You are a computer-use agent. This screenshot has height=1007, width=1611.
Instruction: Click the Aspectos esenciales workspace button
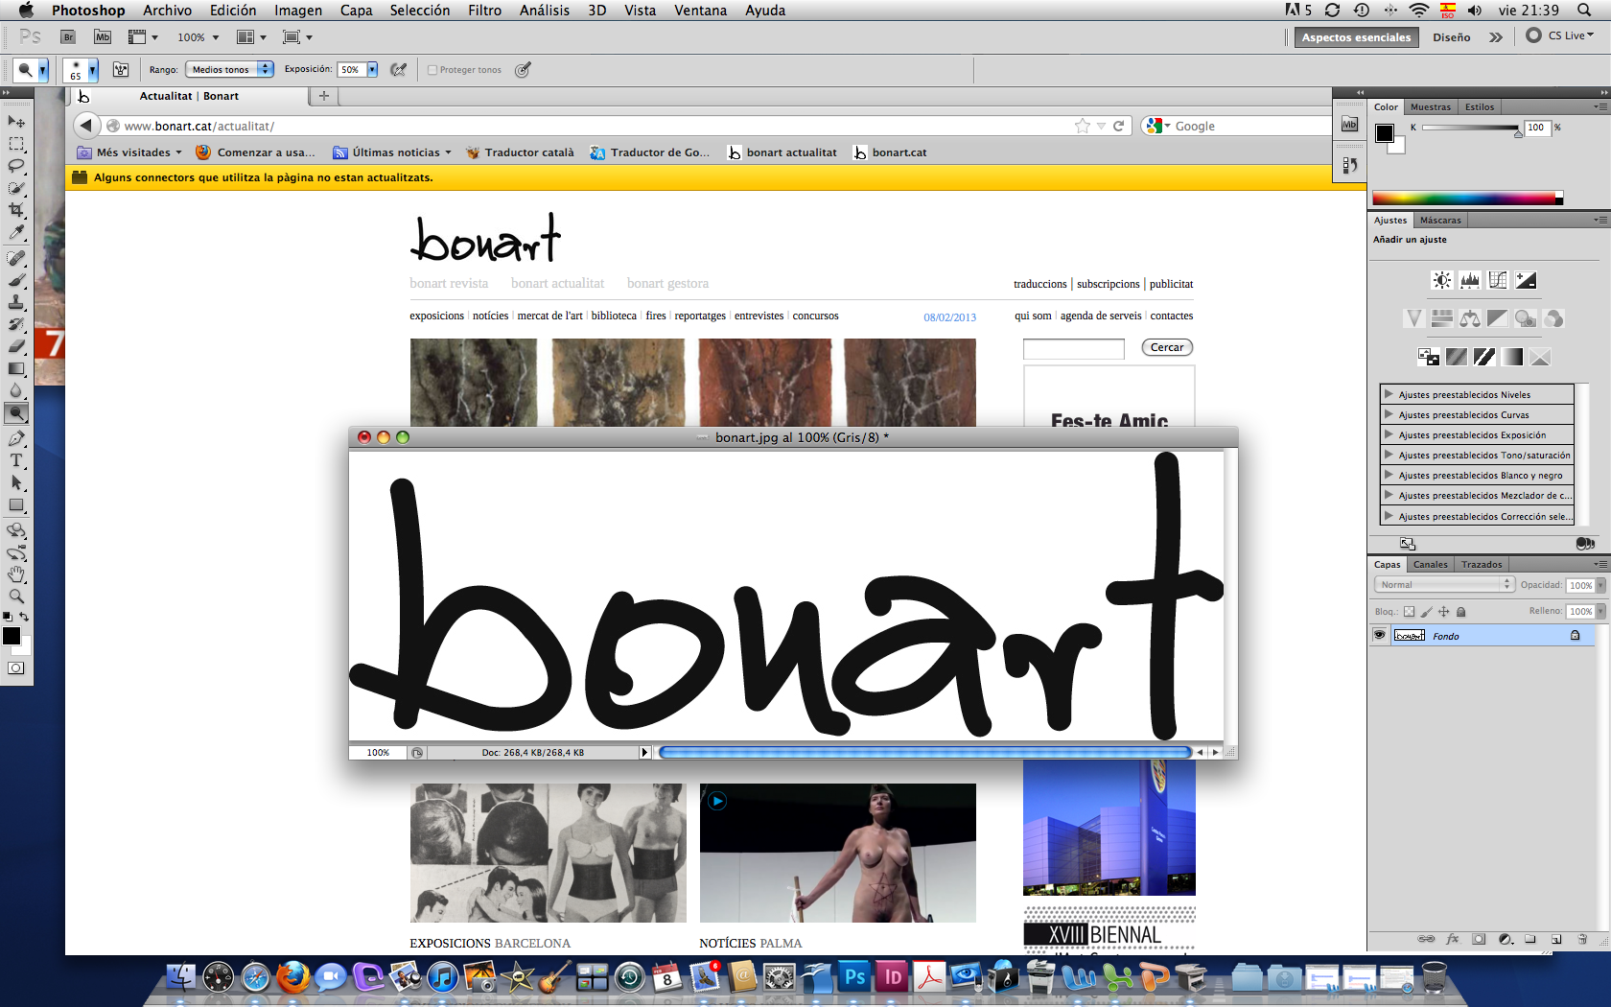pos(1355,37)
